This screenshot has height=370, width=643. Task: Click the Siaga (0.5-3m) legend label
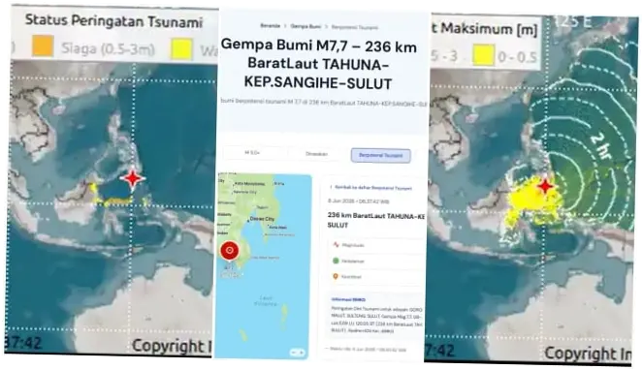point(109,48)
